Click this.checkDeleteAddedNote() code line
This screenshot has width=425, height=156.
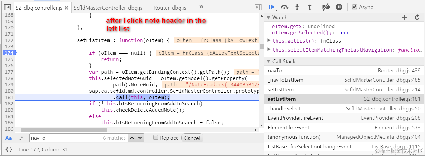click(x=143, y=110)
